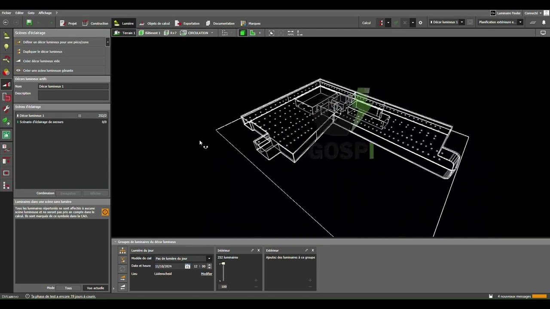This screenshot has width=550, height=309.
Task: Select the green 3D solid view icon
Action: [243, 33]
